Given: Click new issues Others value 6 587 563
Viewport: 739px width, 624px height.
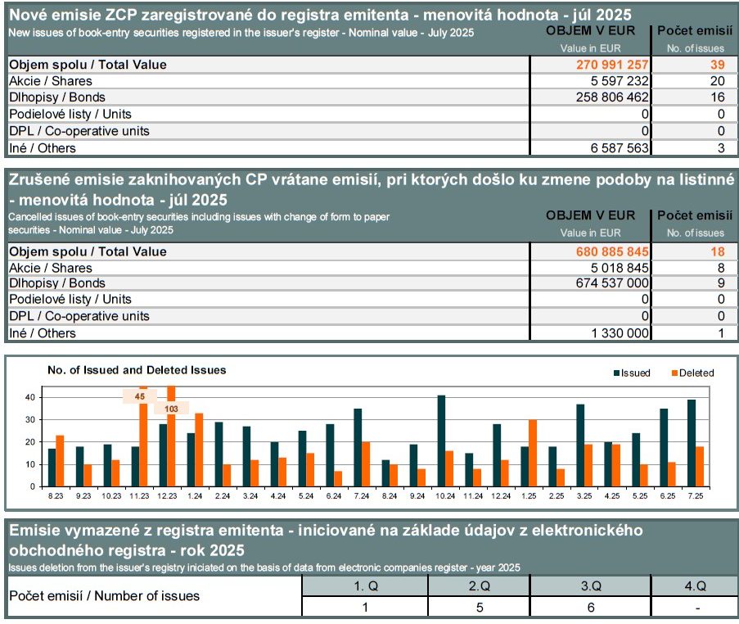Looking at the screenshot, I should pos(620,148).
